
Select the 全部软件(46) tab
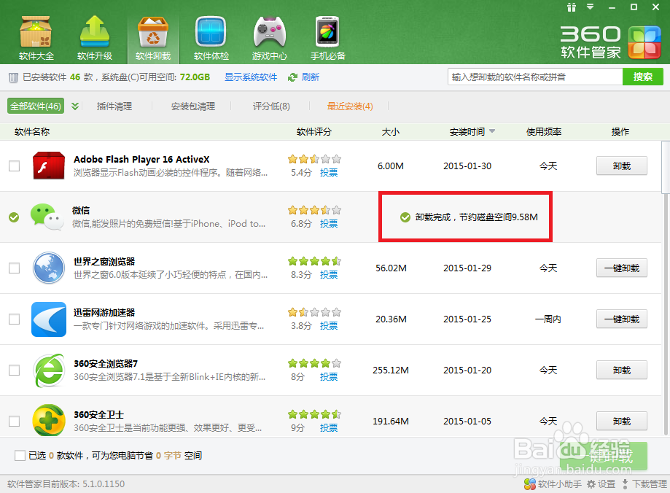(36, 106)
